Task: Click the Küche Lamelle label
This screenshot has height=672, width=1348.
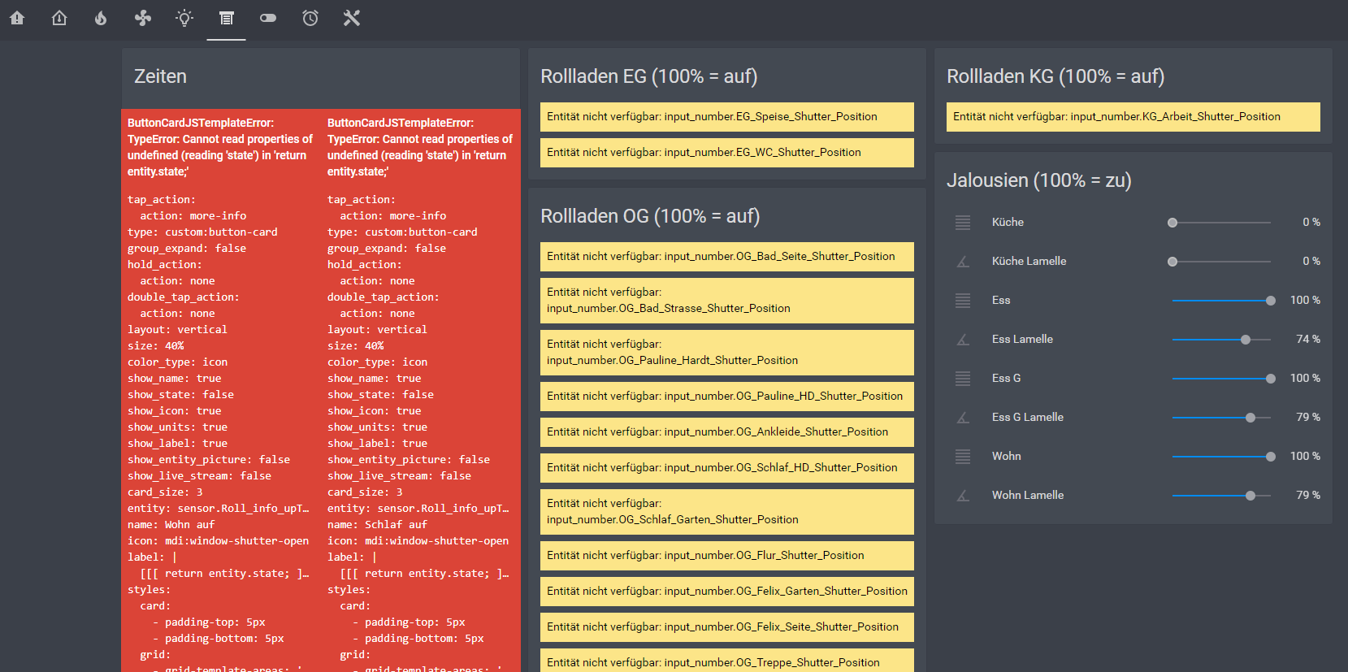Action: (1029, 261)
